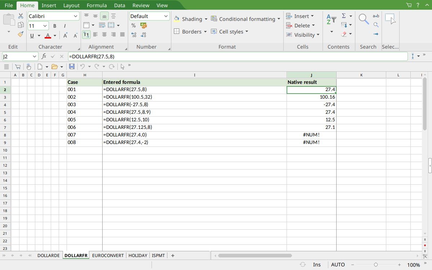Open the font size 11 dropdown

(x=45, y=26)
